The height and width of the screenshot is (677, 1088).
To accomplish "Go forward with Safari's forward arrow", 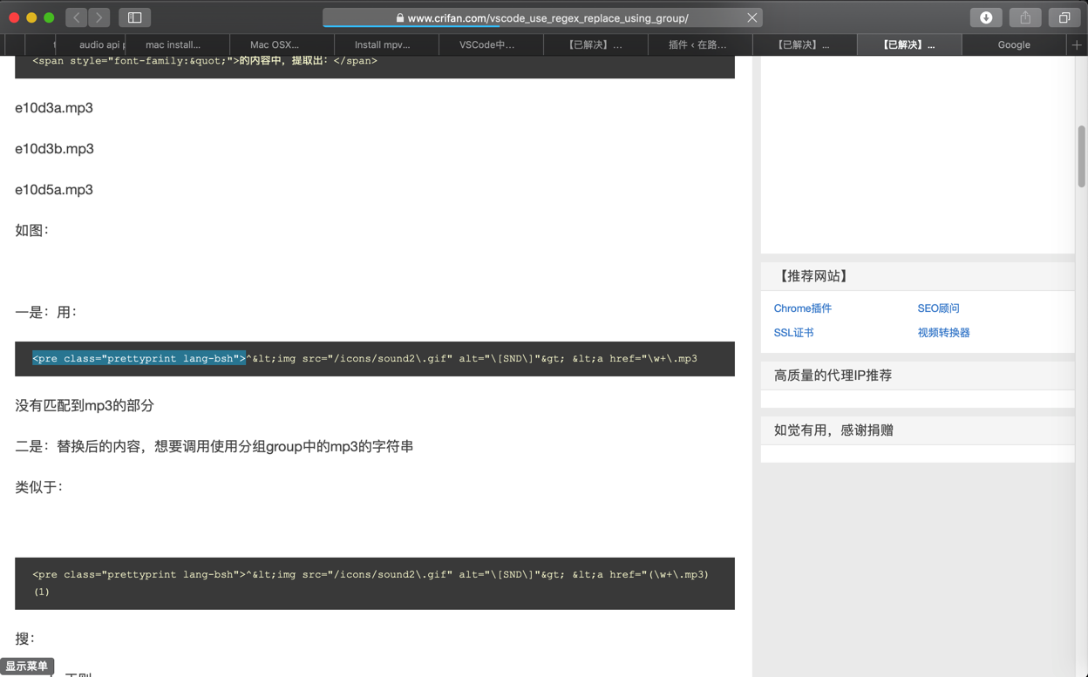I will tap(99, 17).
